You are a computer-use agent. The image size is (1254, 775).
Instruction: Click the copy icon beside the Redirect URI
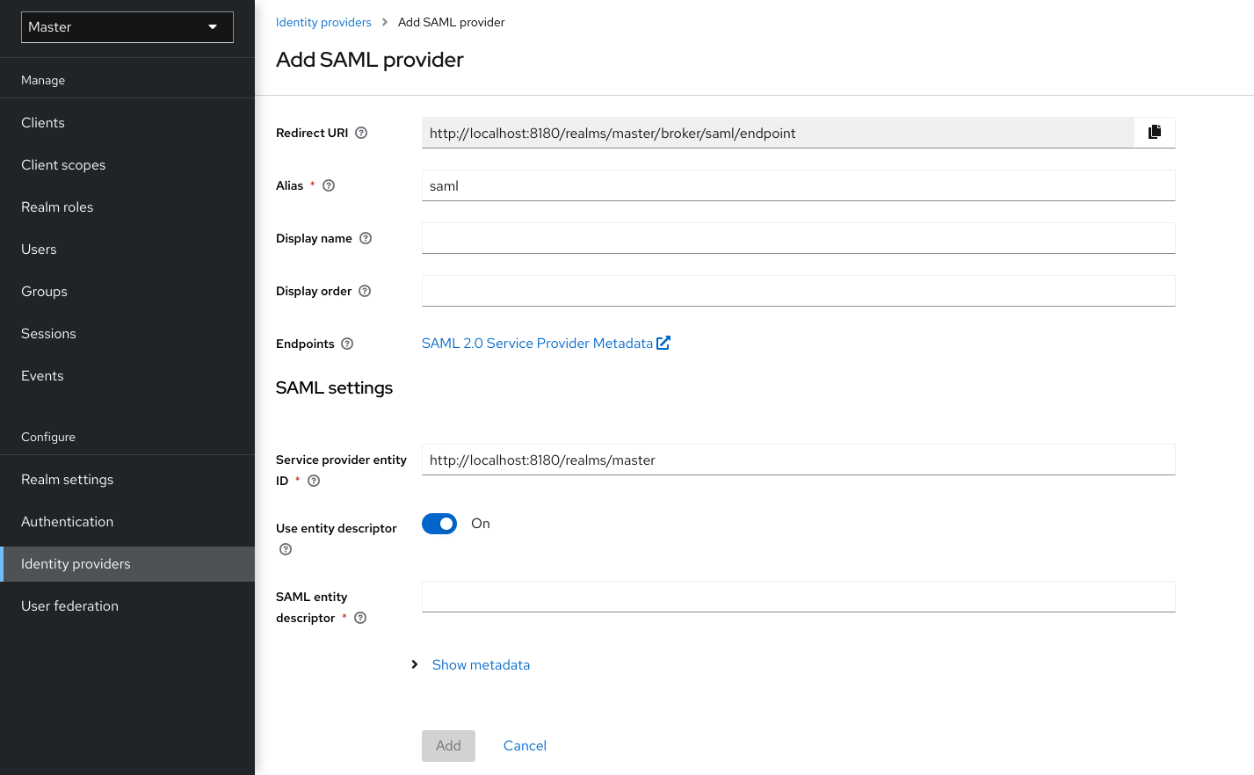click(x=1154, y=132)
